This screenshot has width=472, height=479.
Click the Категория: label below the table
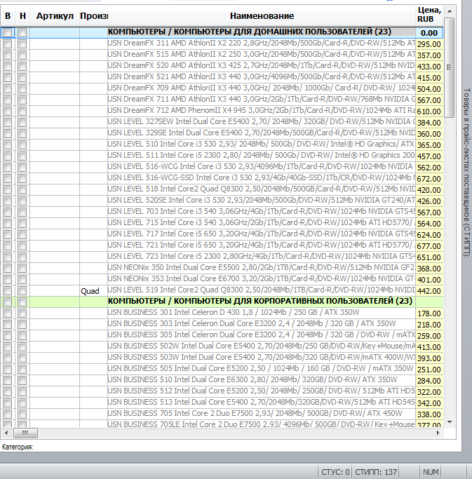[x=18, y=447]
